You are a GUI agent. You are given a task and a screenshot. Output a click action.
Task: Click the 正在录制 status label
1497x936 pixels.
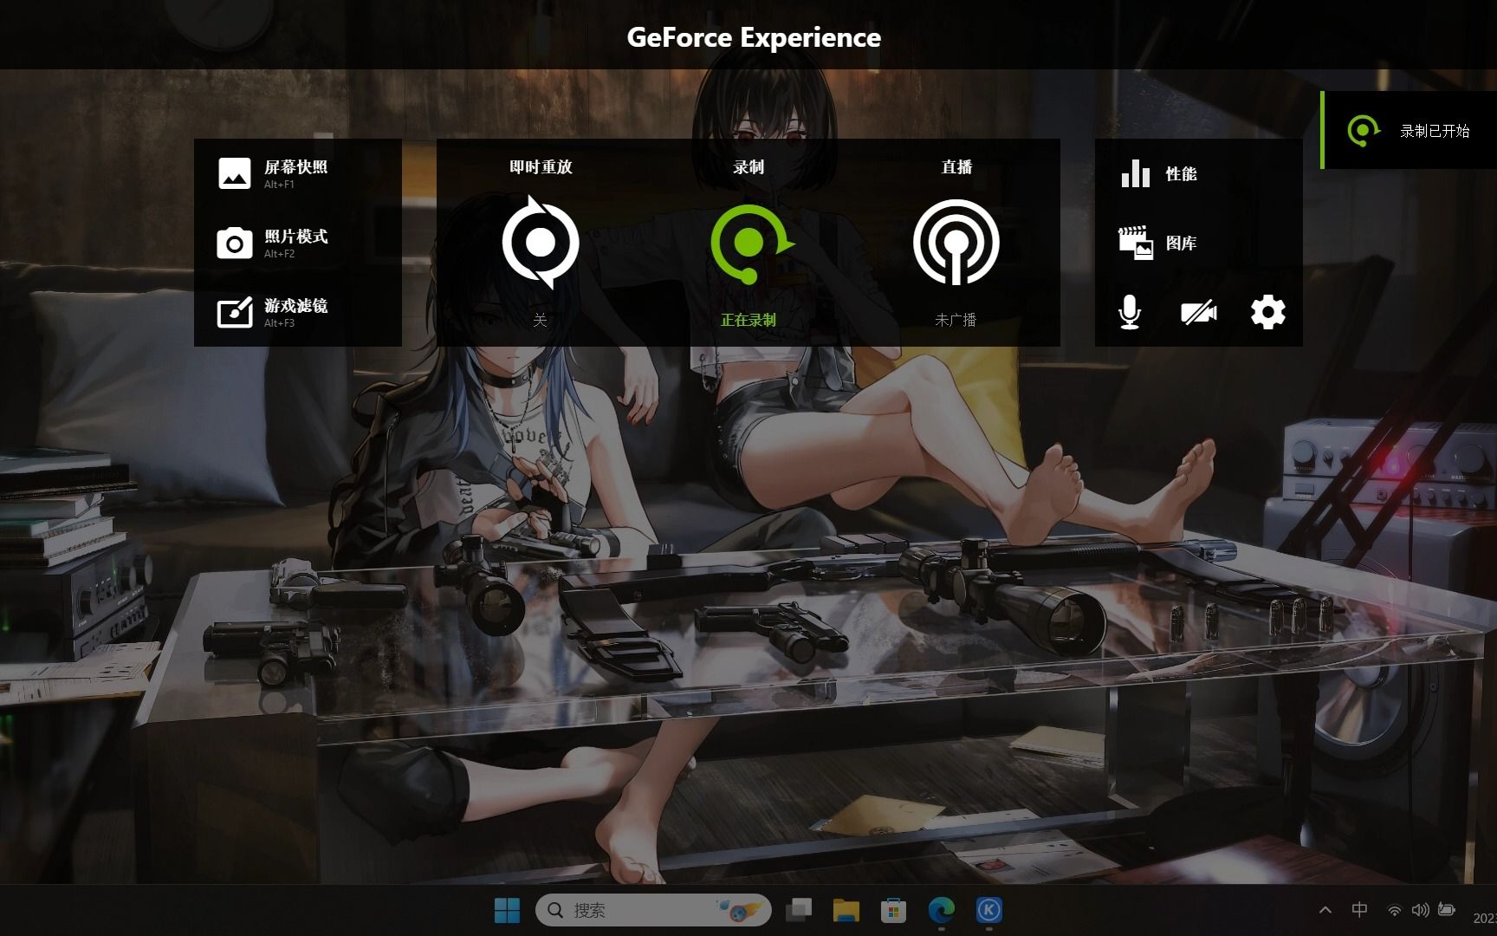pos(748,320)
